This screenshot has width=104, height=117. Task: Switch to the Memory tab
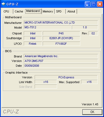48,11
